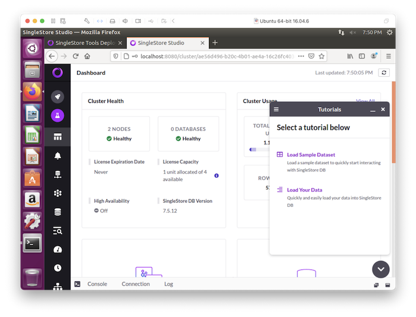Open the Amazon launcher icon
The height and width of the screenshot is (317, 416).
pyautogui.click(x=32, y=200)
